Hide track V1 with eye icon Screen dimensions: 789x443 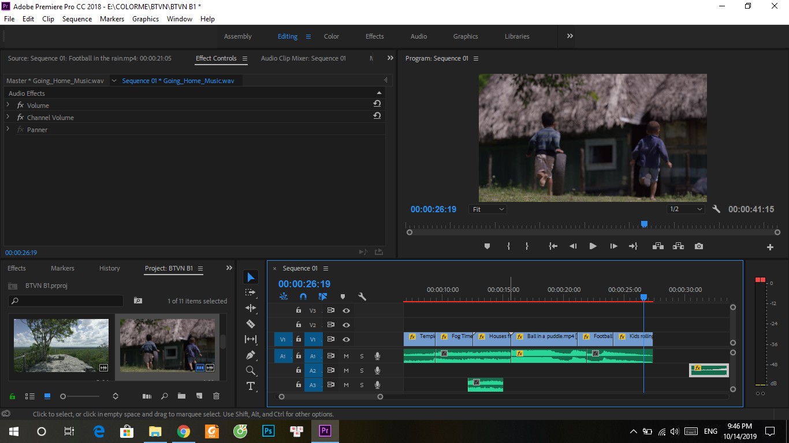tap(346, 339)
